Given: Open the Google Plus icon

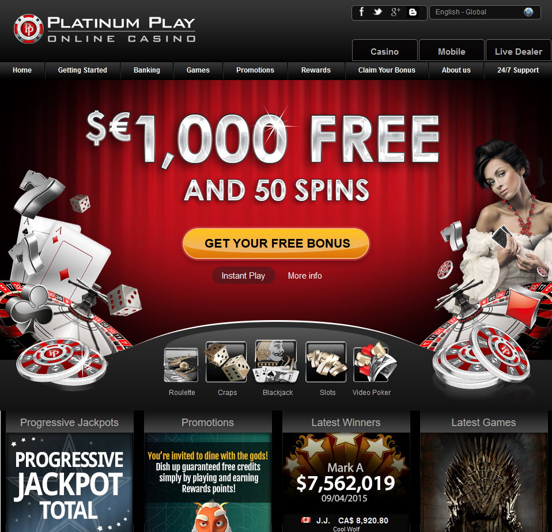Looking at the screenshot, I should click(395, 12).
